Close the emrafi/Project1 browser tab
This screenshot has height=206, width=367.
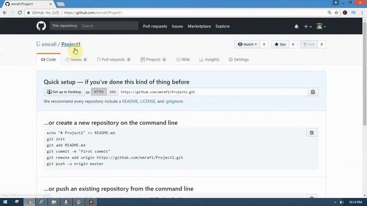51,4
